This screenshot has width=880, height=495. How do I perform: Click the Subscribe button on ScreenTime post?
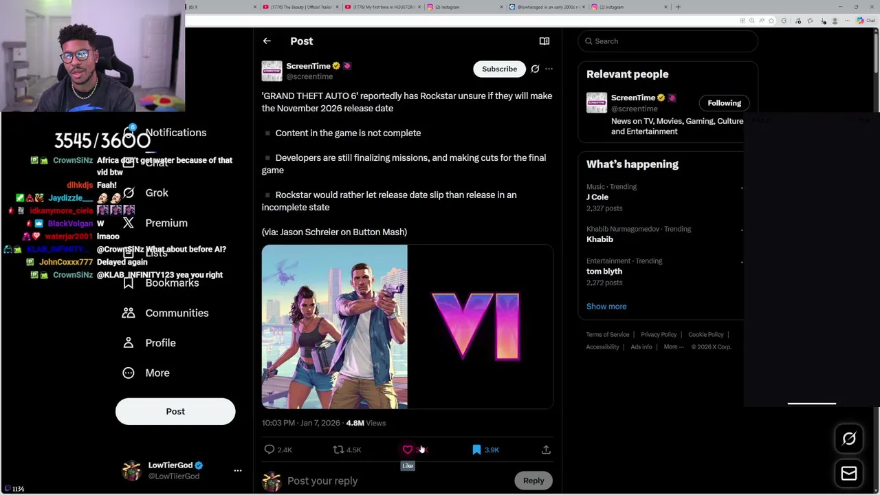(499, 69)
